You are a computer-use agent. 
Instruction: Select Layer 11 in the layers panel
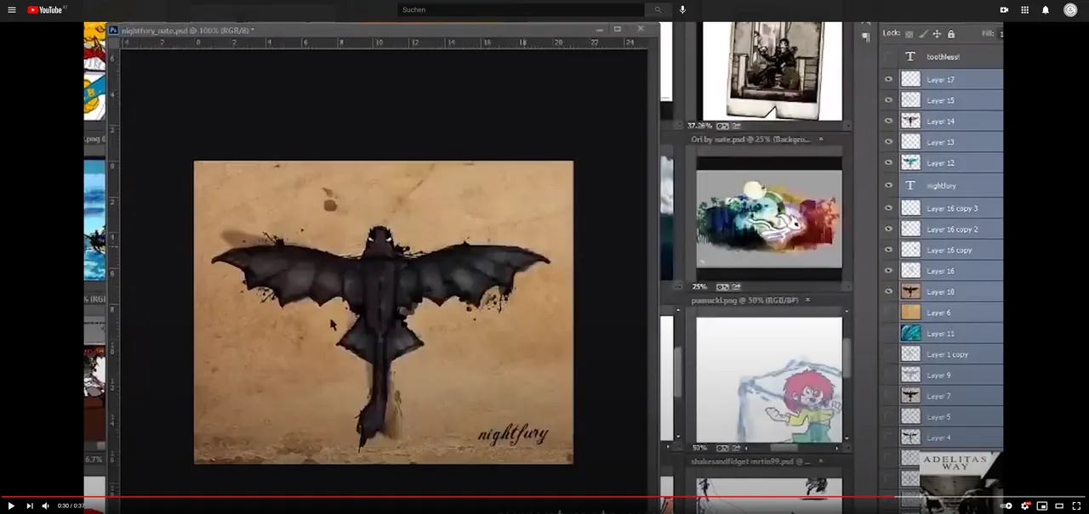(x=951, y=334)
